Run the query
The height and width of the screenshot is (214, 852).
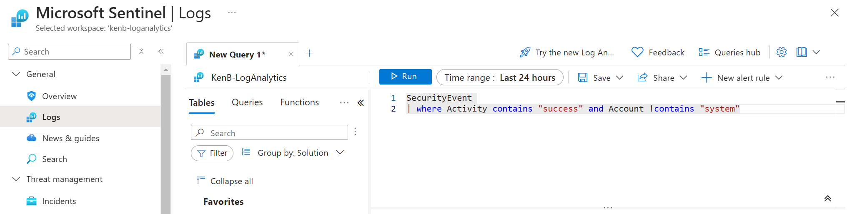[x=405, y=77]
